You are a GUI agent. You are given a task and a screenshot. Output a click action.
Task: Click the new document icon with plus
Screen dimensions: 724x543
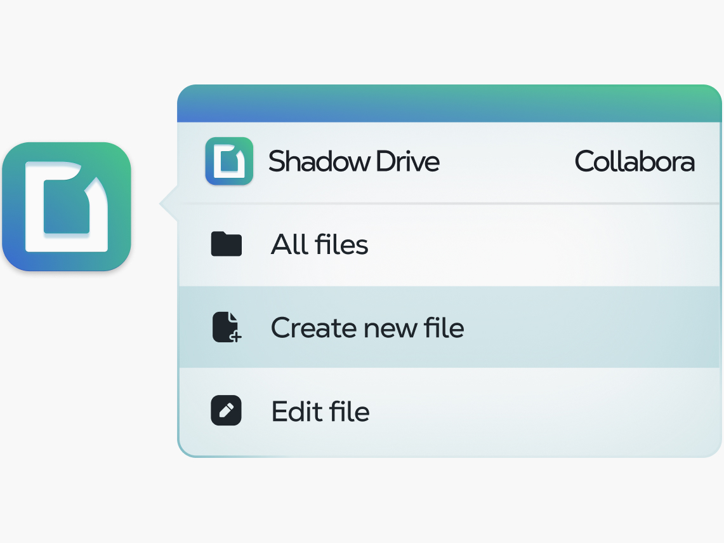pos(225,327)
